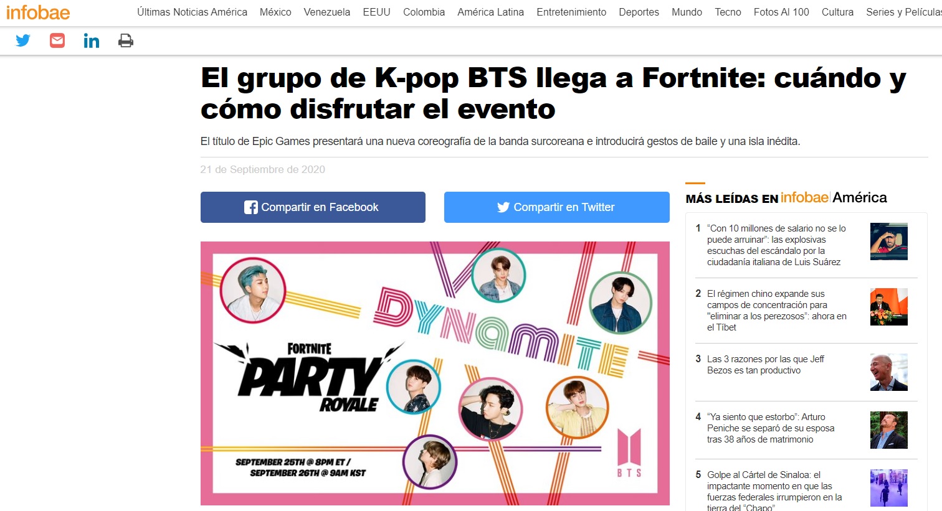The height and width of the screenshot is (511, 942).
Task: Open the infobae logo homepage
Action: point(38,12)
